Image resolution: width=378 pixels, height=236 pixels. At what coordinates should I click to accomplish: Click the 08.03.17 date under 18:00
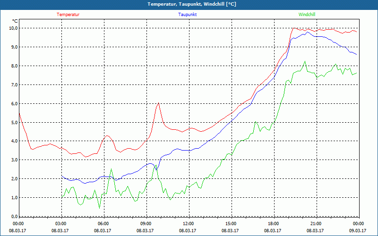tap(273, 231)
